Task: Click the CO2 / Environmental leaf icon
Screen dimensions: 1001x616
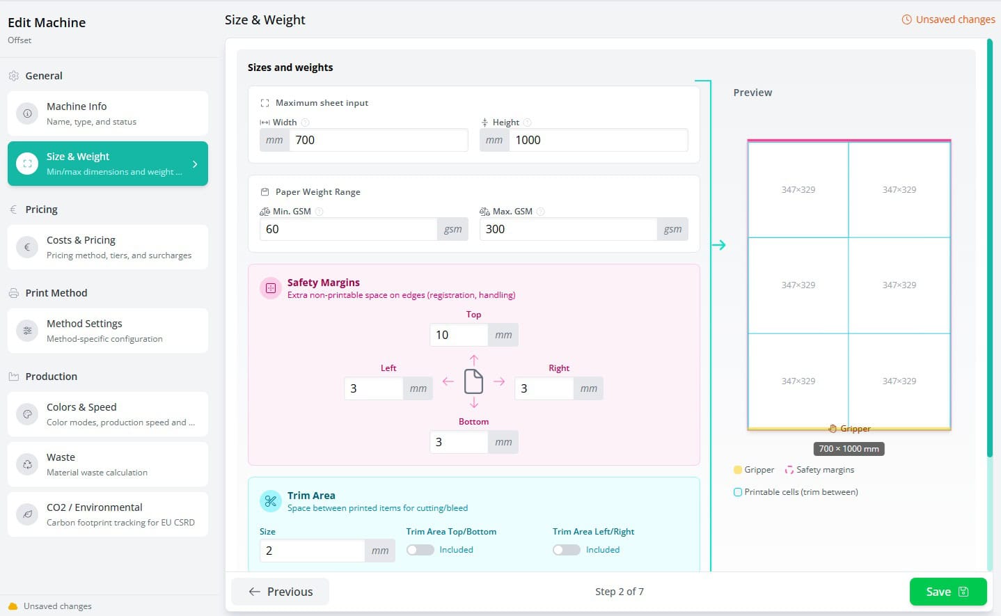Action: tap(27, 514)
